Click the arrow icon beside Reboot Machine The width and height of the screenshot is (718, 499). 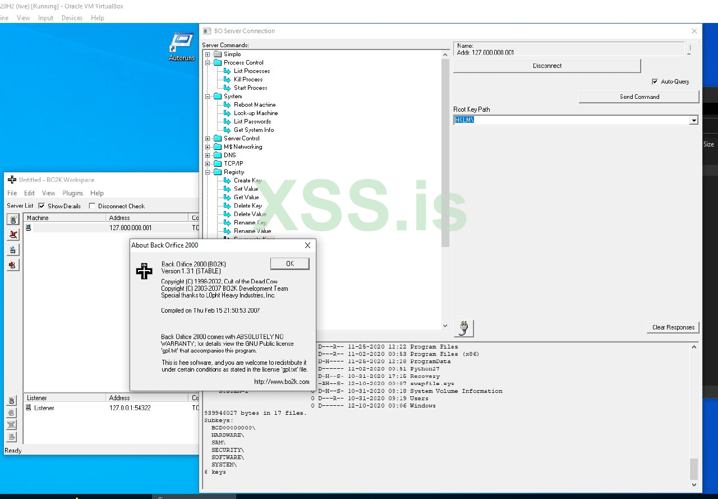[227, 105]
